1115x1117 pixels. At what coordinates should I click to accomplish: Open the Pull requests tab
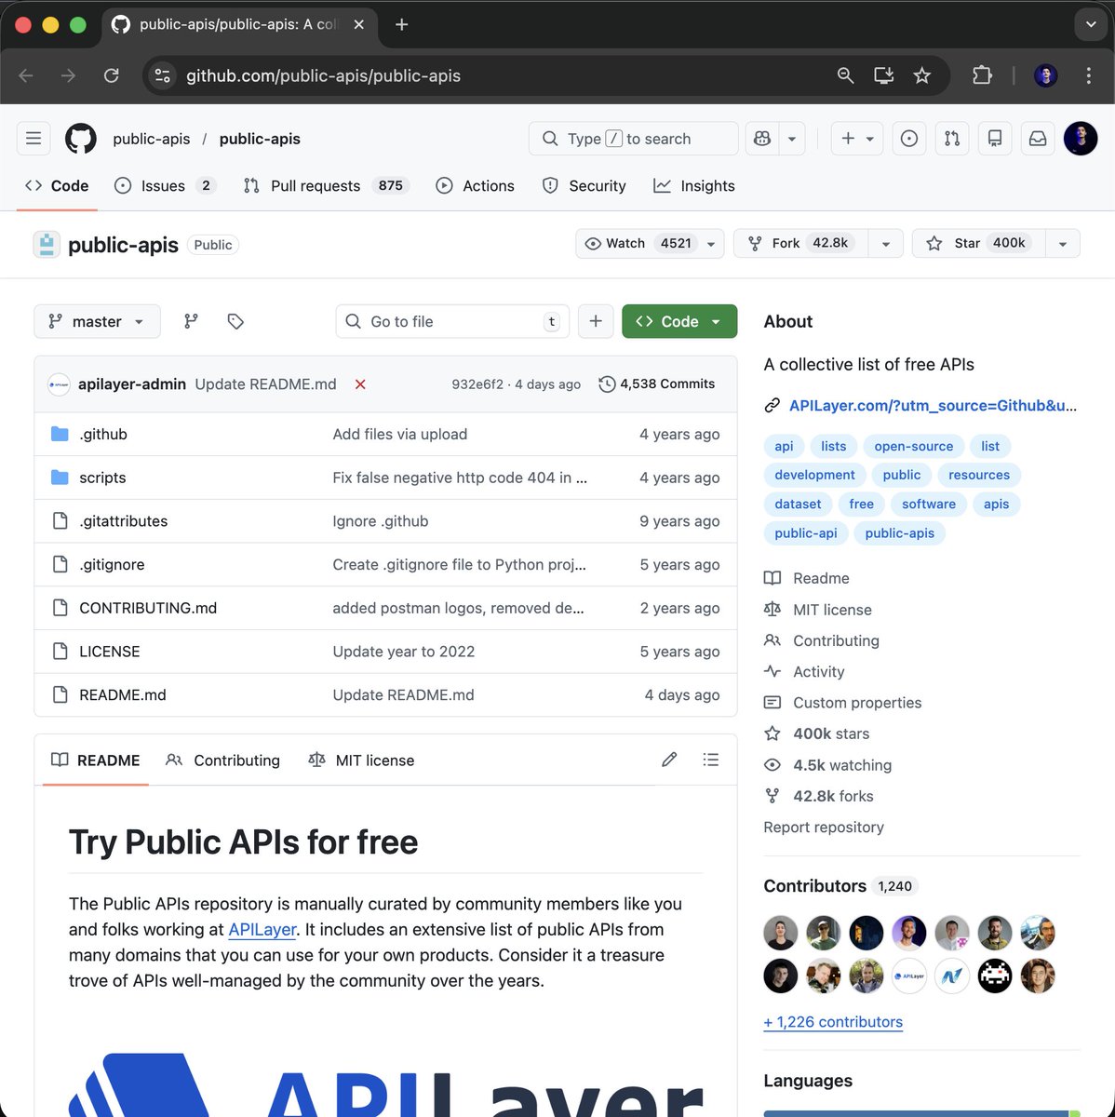(326, 185)
